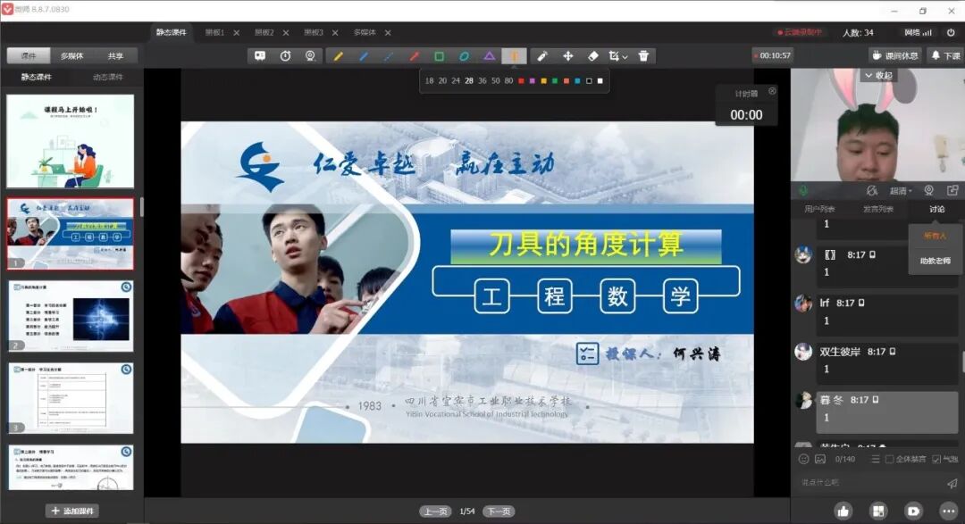Click the trash can to clear drawings
Screen dimensions: 965x524
coord(643,56)
